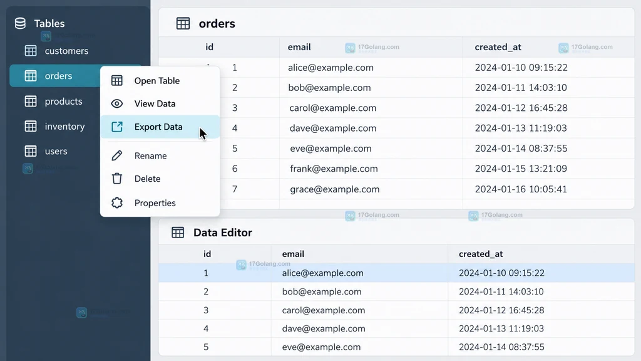Click the users table grid icon

tap(31, 151)
